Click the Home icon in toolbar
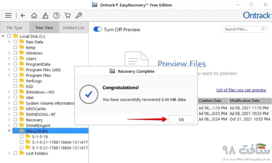 (34, 16)
